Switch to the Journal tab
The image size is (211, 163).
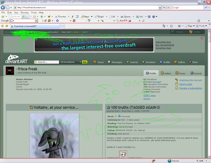tap(196, 73)
